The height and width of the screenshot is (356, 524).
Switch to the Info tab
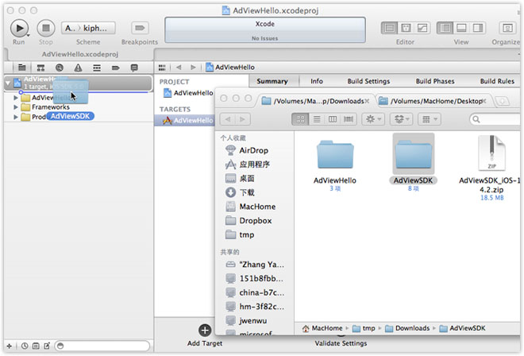[317, 81]
